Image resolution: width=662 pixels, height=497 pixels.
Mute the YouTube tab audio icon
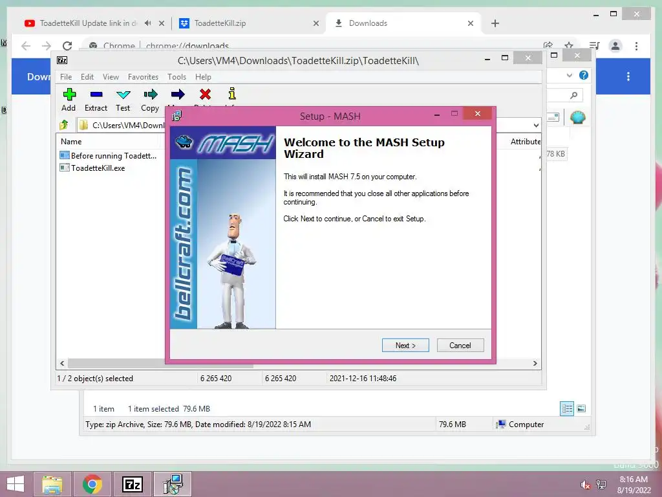[147, 23]
